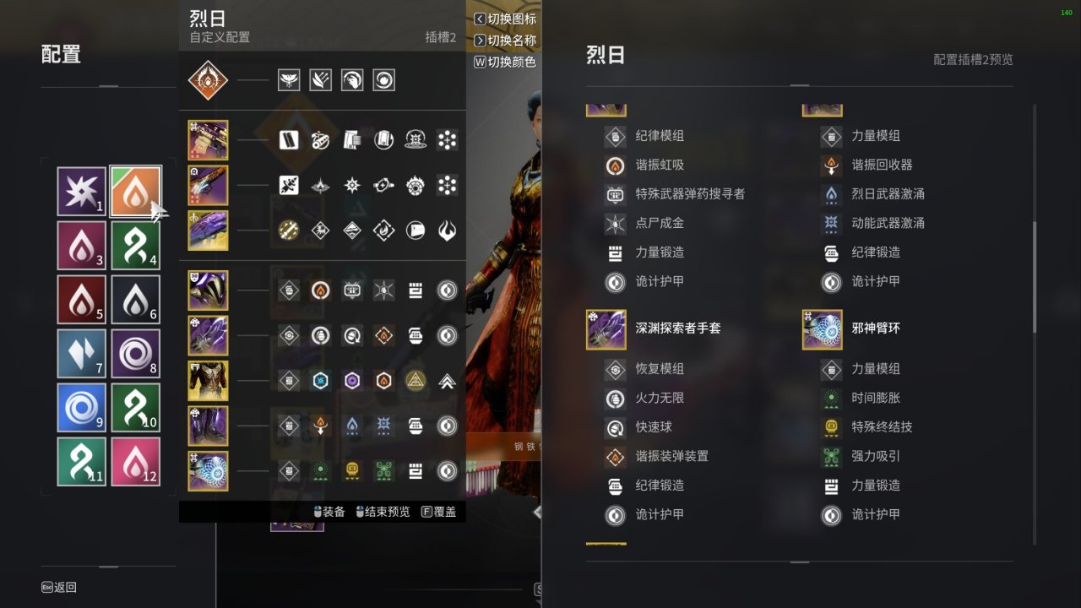The height and width of the screenshot is (608, 1081).
Task: Select the purple swirl loadout slot 8
Action: coord(135,354)
